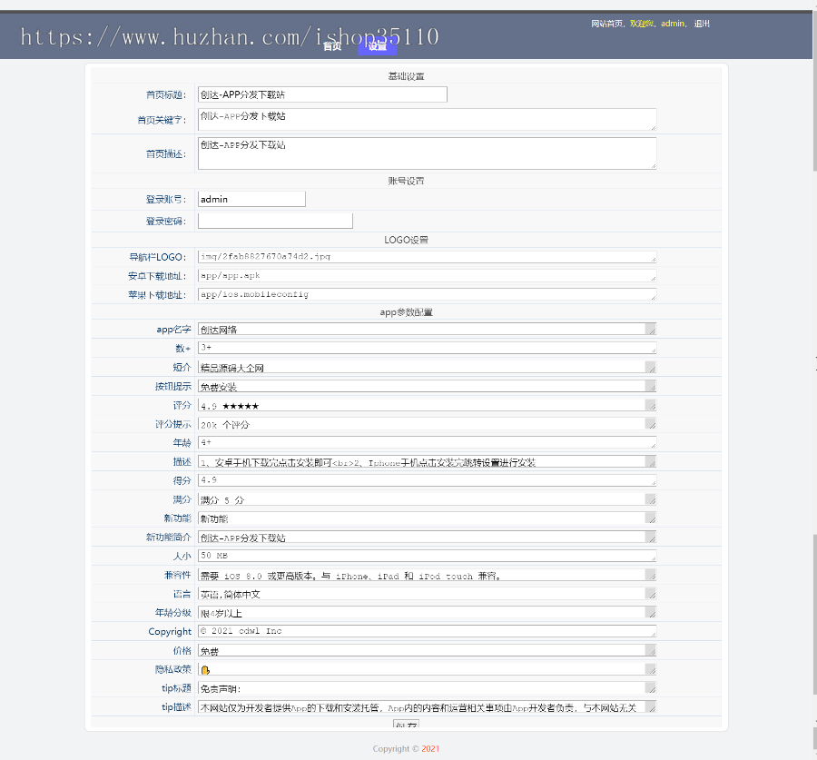Click the page vertical scrollbar thumb
This screenshot has height=760, width=817.
(x=815, y=91)
